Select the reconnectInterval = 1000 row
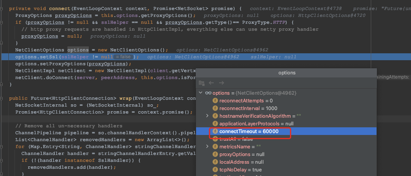Viewport: 411px width, 176px height. tap(286, 109)
